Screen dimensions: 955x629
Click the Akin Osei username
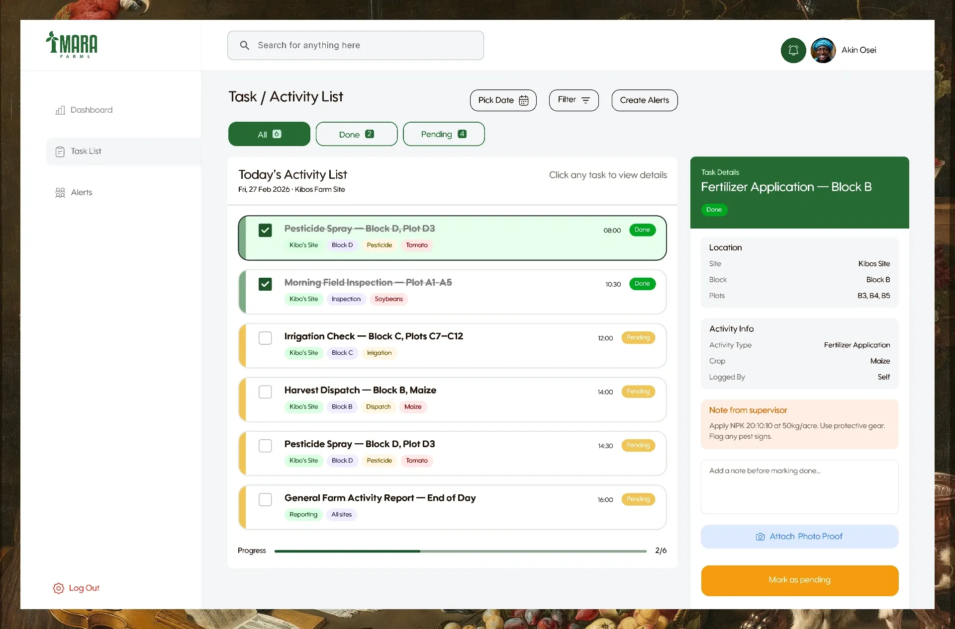pyautogui.click(x=859, y=50)
